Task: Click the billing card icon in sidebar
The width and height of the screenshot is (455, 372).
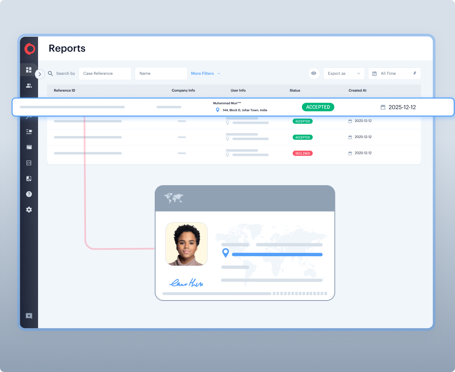Action: [29, 147]
